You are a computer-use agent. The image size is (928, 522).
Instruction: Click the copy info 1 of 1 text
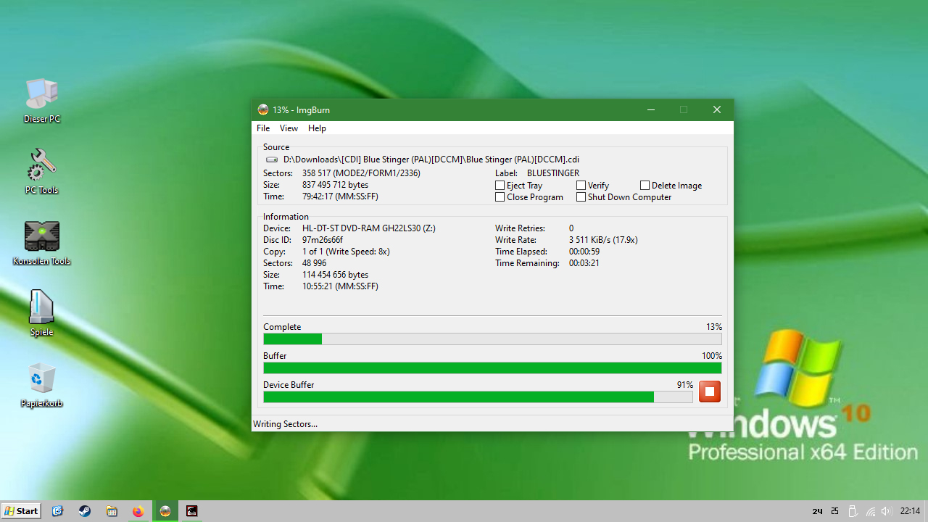point(346,252)
